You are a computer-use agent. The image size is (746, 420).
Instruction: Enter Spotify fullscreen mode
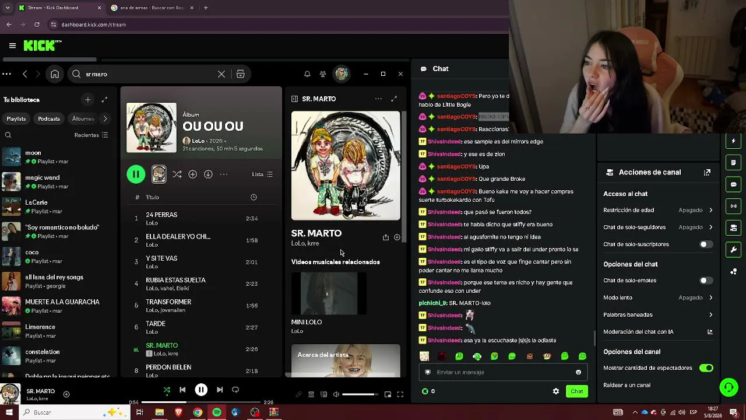pos(400,395)
